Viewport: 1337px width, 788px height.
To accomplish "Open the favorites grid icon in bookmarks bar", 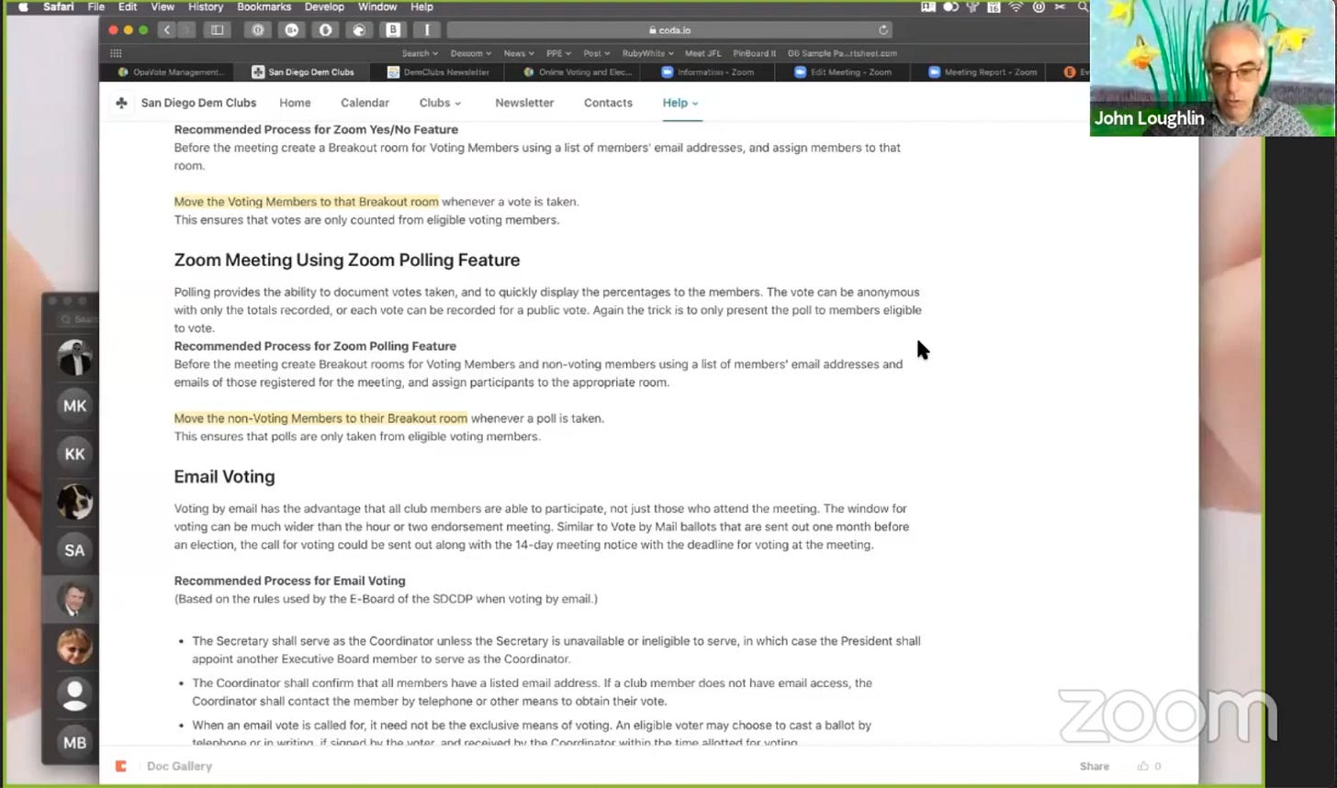I will pyautogui.click(x=116, y=53).
